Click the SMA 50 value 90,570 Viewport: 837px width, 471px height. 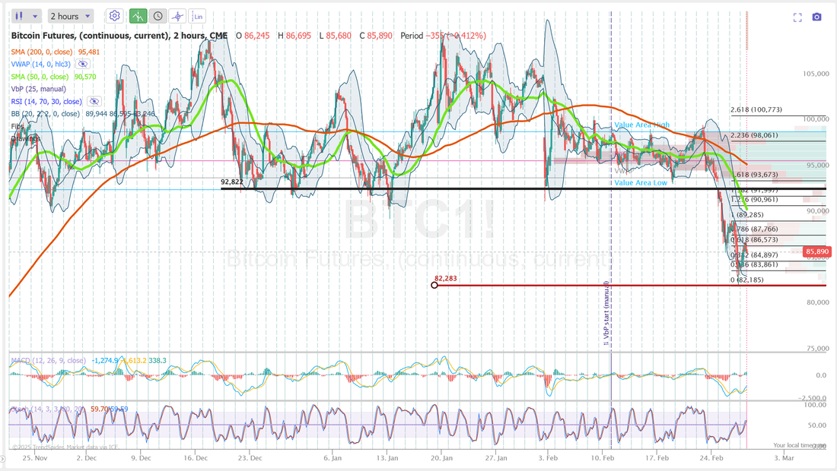(x=85, y=77)
